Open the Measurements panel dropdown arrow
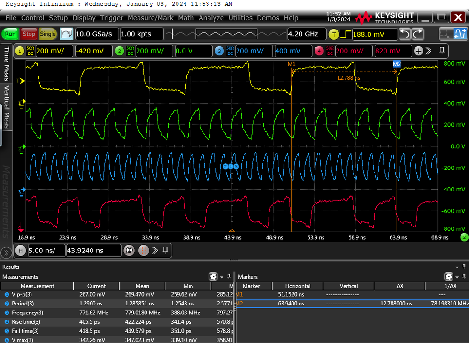The height and width of the screenshot is (343, 469). (x=222, y=277)
